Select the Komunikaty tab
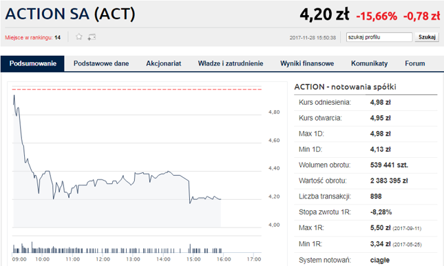444x266 pixels. 369,63
